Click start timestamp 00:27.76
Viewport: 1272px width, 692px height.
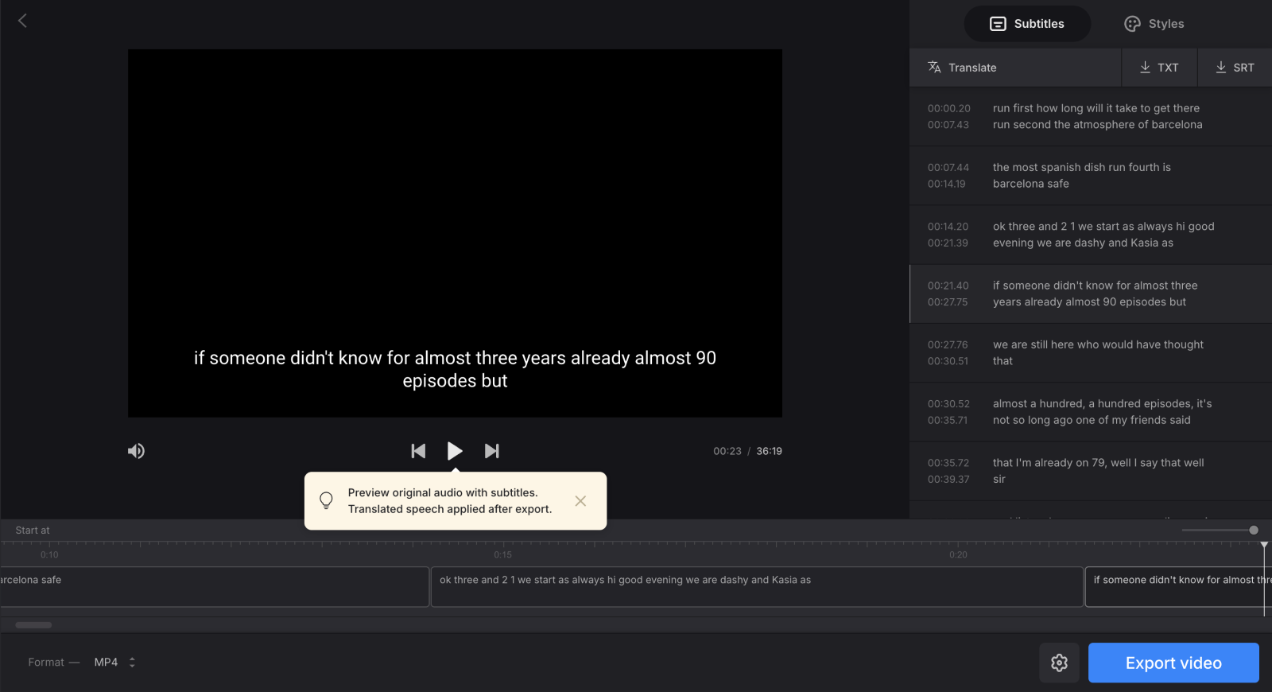pyautogui.click(x=948, y=345)
